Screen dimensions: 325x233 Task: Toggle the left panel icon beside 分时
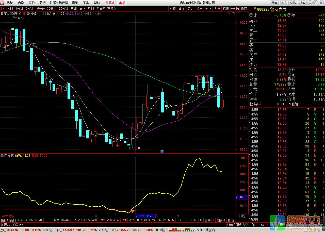(x=3, y=9)
